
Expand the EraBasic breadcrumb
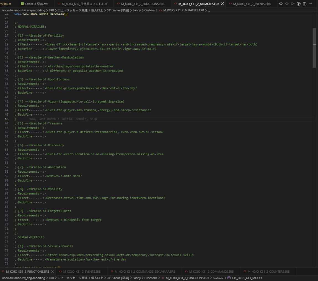(x=218, y=278)
